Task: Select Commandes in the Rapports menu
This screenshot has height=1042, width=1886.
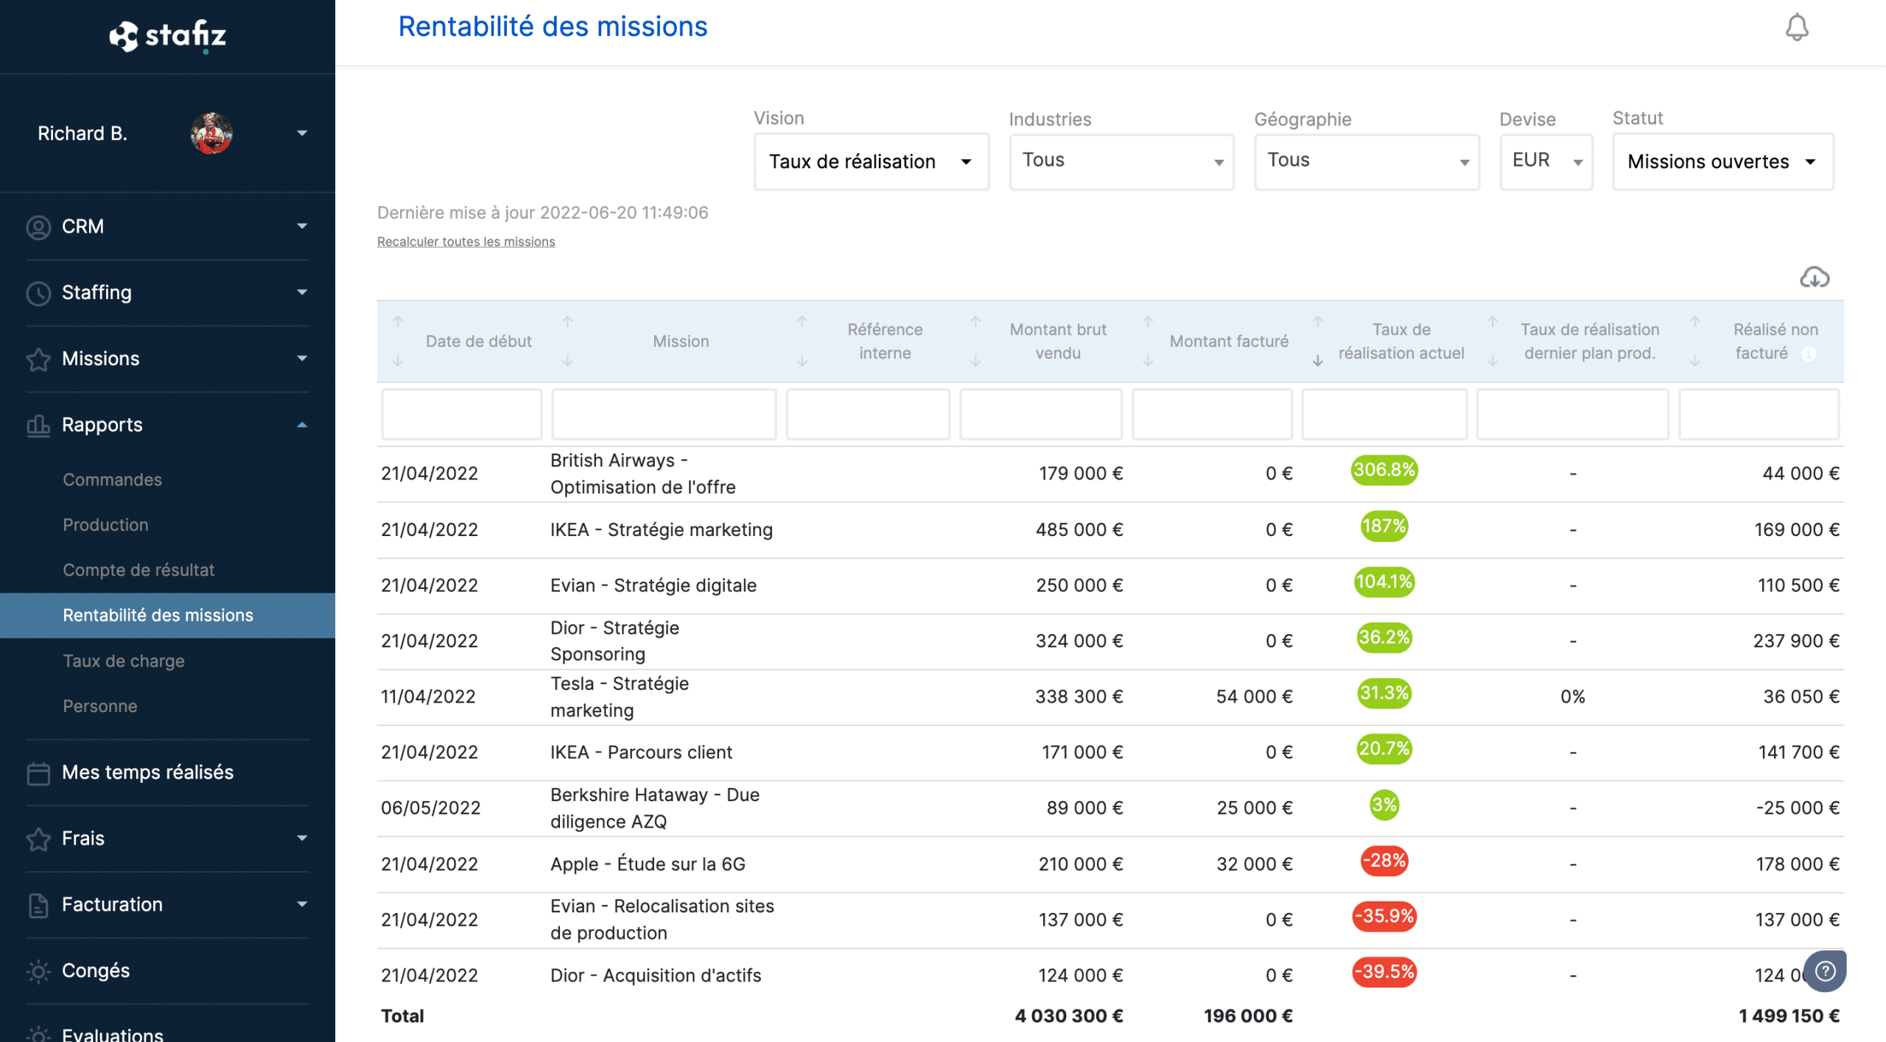Action: pyautogui.click(x=112, y=479)
